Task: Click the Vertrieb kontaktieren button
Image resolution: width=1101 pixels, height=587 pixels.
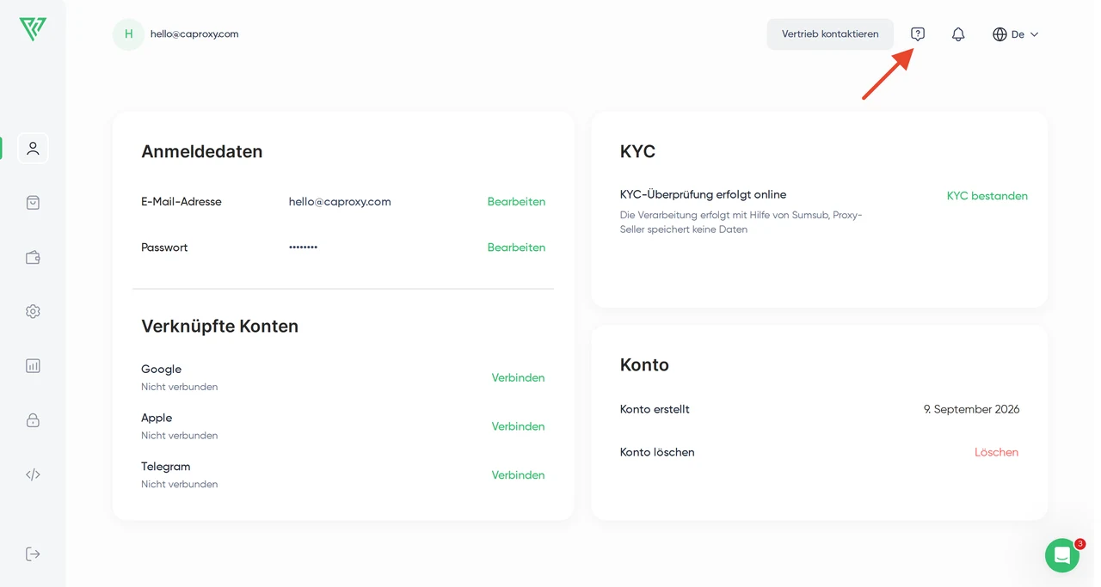Action: 830,34
